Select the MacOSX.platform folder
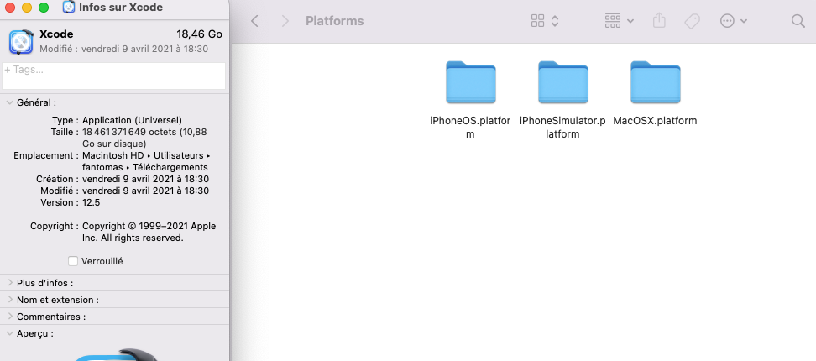The height and width of the screenshot is (361, 816). point(655,82)
